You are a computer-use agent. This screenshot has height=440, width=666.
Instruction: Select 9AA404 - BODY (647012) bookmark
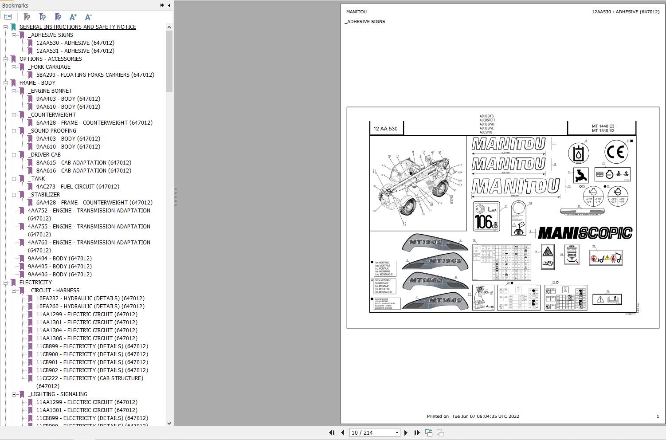tap(60, 259)
